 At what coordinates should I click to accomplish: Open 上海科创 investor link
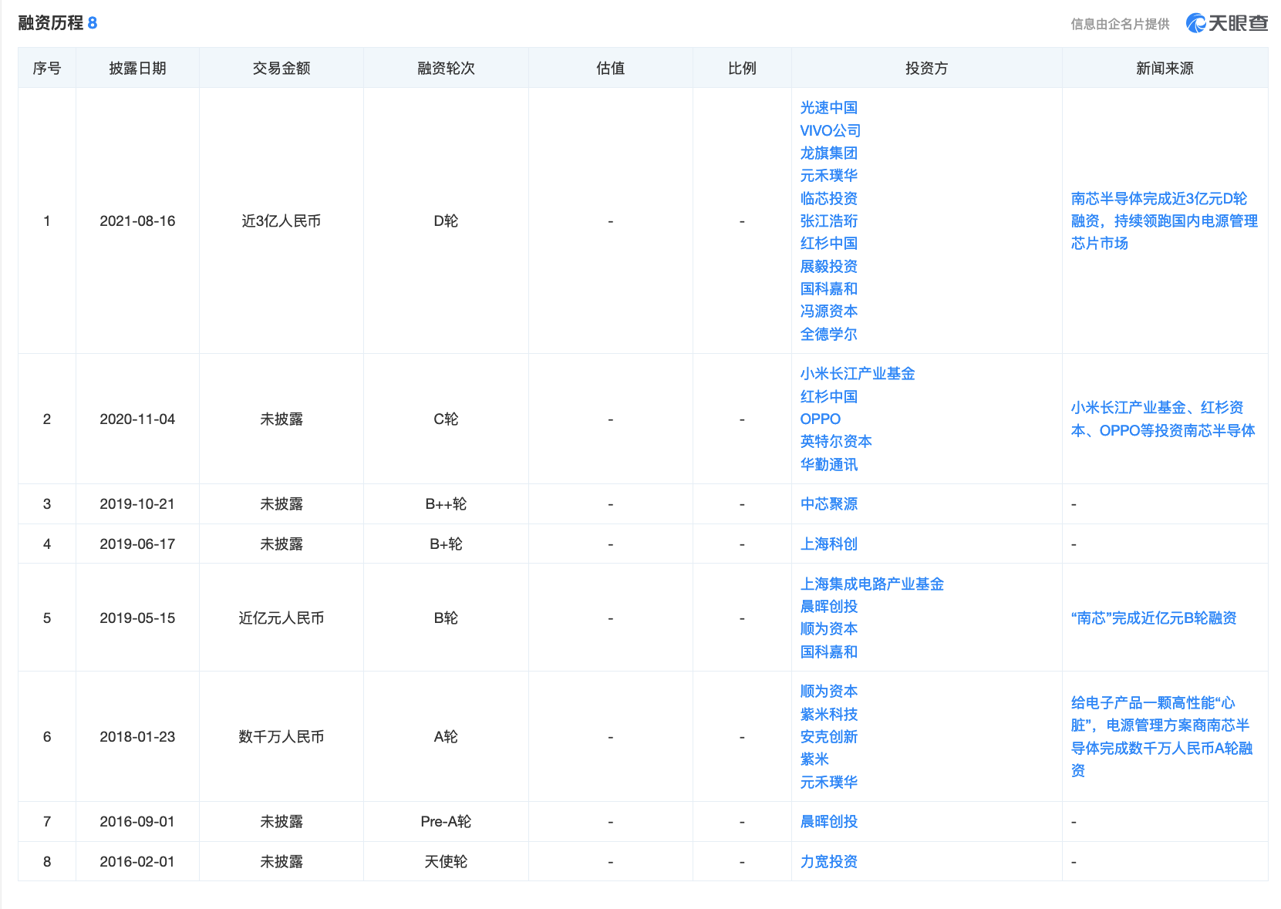(828, 544)
